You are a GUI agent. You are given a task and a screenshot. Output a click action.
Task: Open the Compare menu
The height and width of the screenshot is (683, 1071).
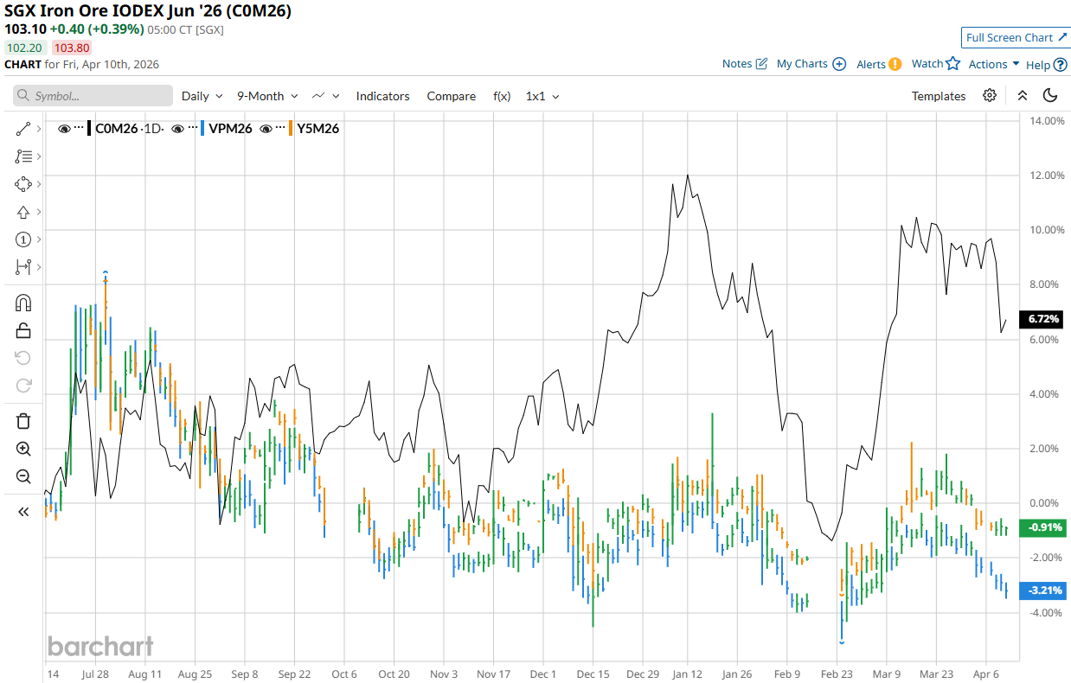click(x=451, y=96)
